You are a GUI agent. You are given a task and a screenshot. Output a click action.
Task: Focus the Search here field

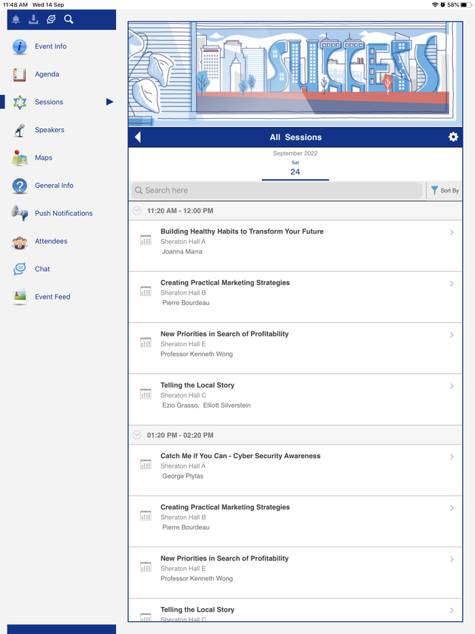click(276, 191)
